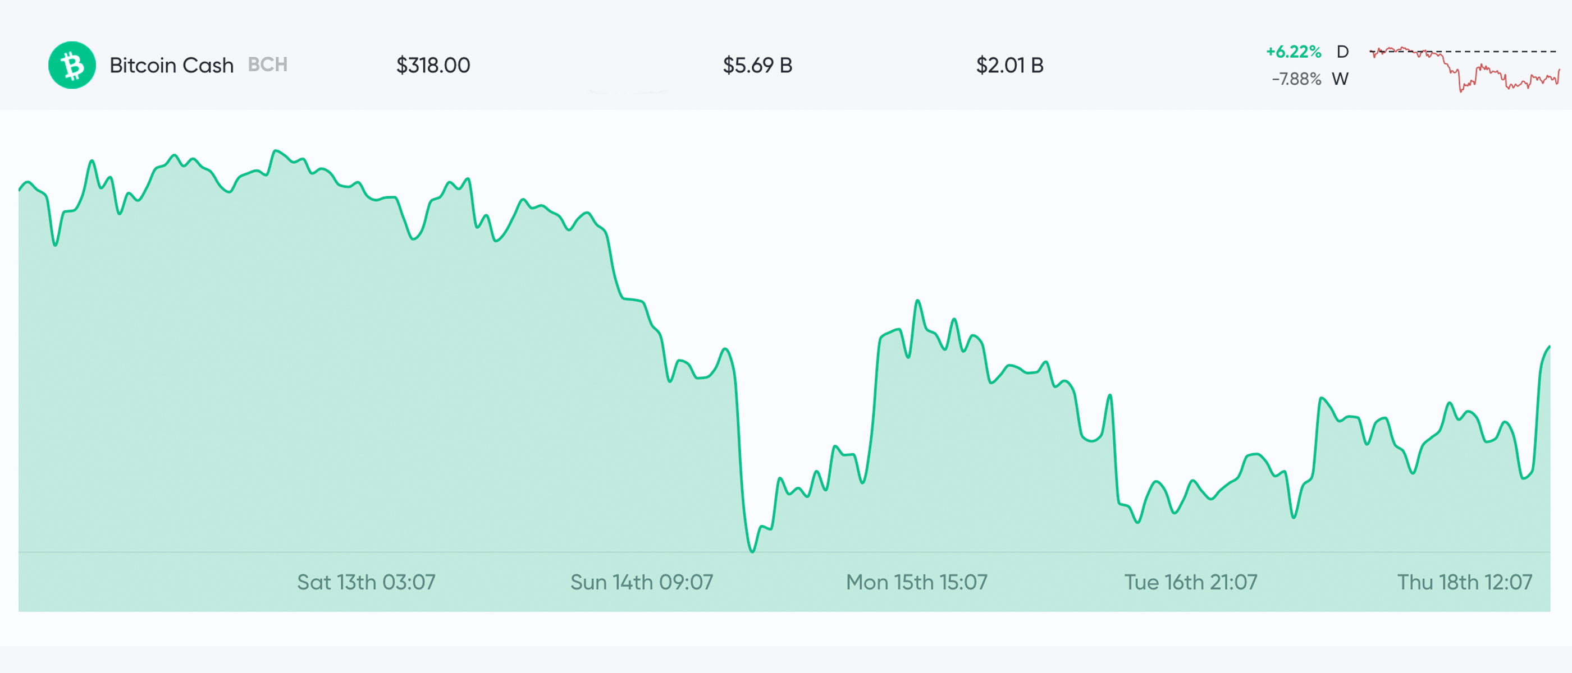
Task: Click the Tue 16th 21:07 axis label
Action: pos(1191,582)
